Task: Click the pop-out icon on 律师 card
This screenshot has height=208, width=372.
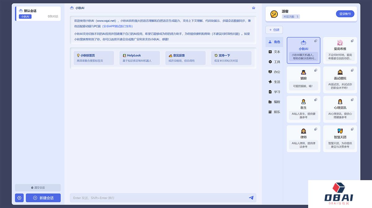Action: (316, 129)
